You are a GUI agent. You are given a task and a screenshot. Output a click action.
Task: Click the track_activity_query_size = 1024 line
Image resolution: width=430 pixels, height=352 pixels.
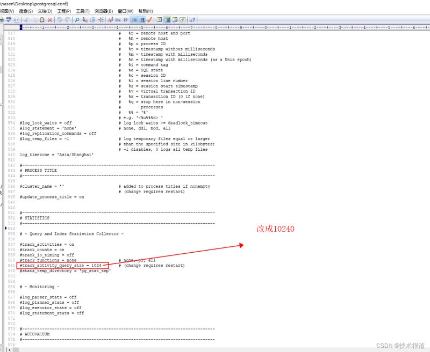60,266
